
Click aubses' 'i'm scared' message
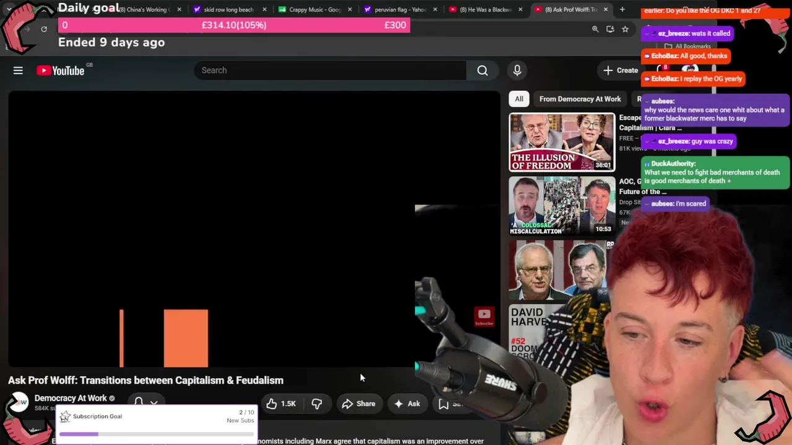tap(675, 203)
